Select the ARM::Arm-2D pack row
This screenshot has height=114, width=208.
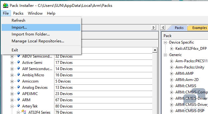[x=187, y=80]
